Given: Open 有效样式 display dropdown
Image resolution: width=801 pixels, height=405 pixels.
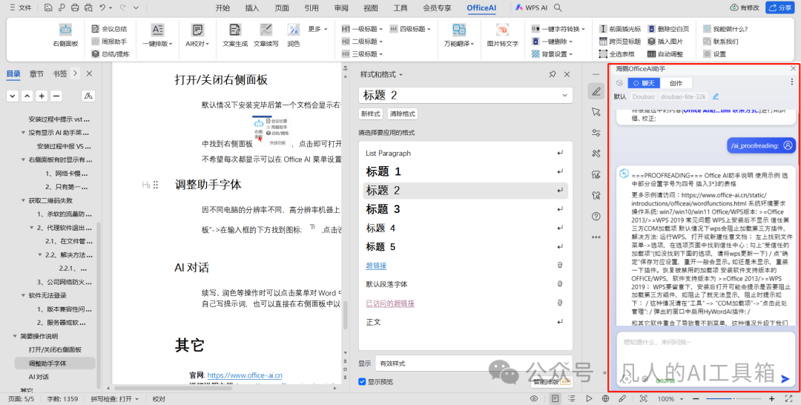Looking at the screenshot, I should 473,363.
